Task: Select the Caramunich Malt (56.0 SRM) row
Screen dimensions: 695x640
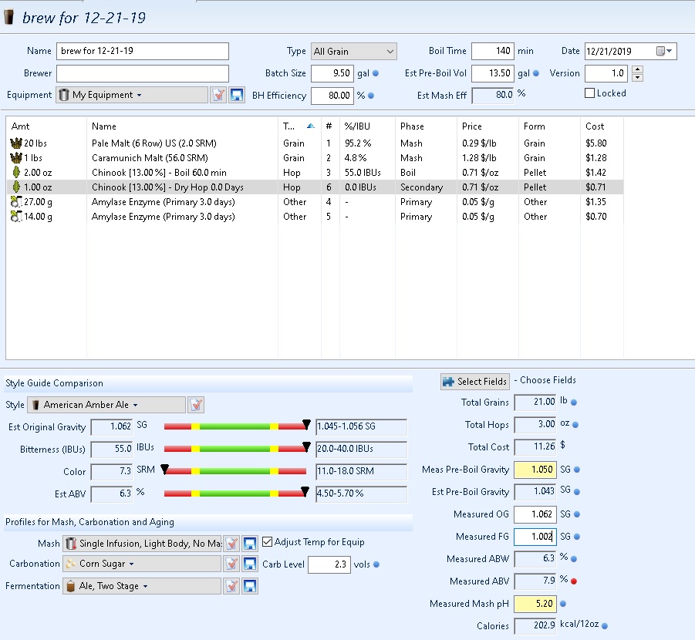Action: (x=315, y=158)
